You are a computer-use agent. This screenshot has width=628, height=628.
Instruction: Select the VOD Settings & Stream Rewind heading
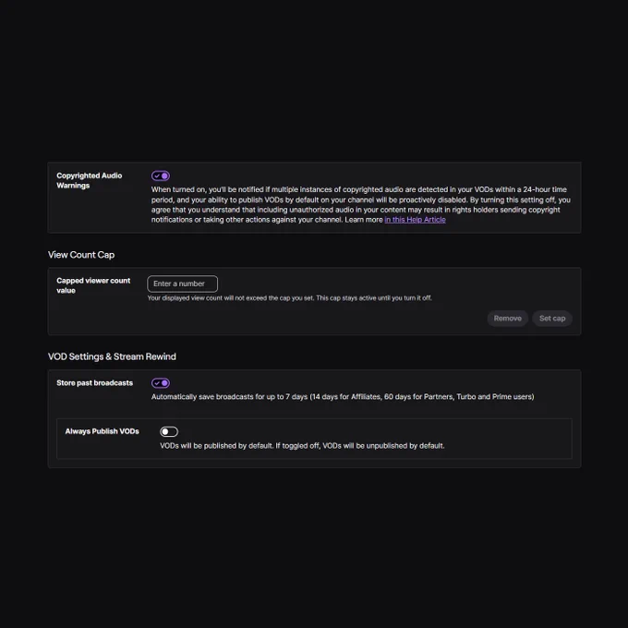pyautogui.click(x=112, y=356)
